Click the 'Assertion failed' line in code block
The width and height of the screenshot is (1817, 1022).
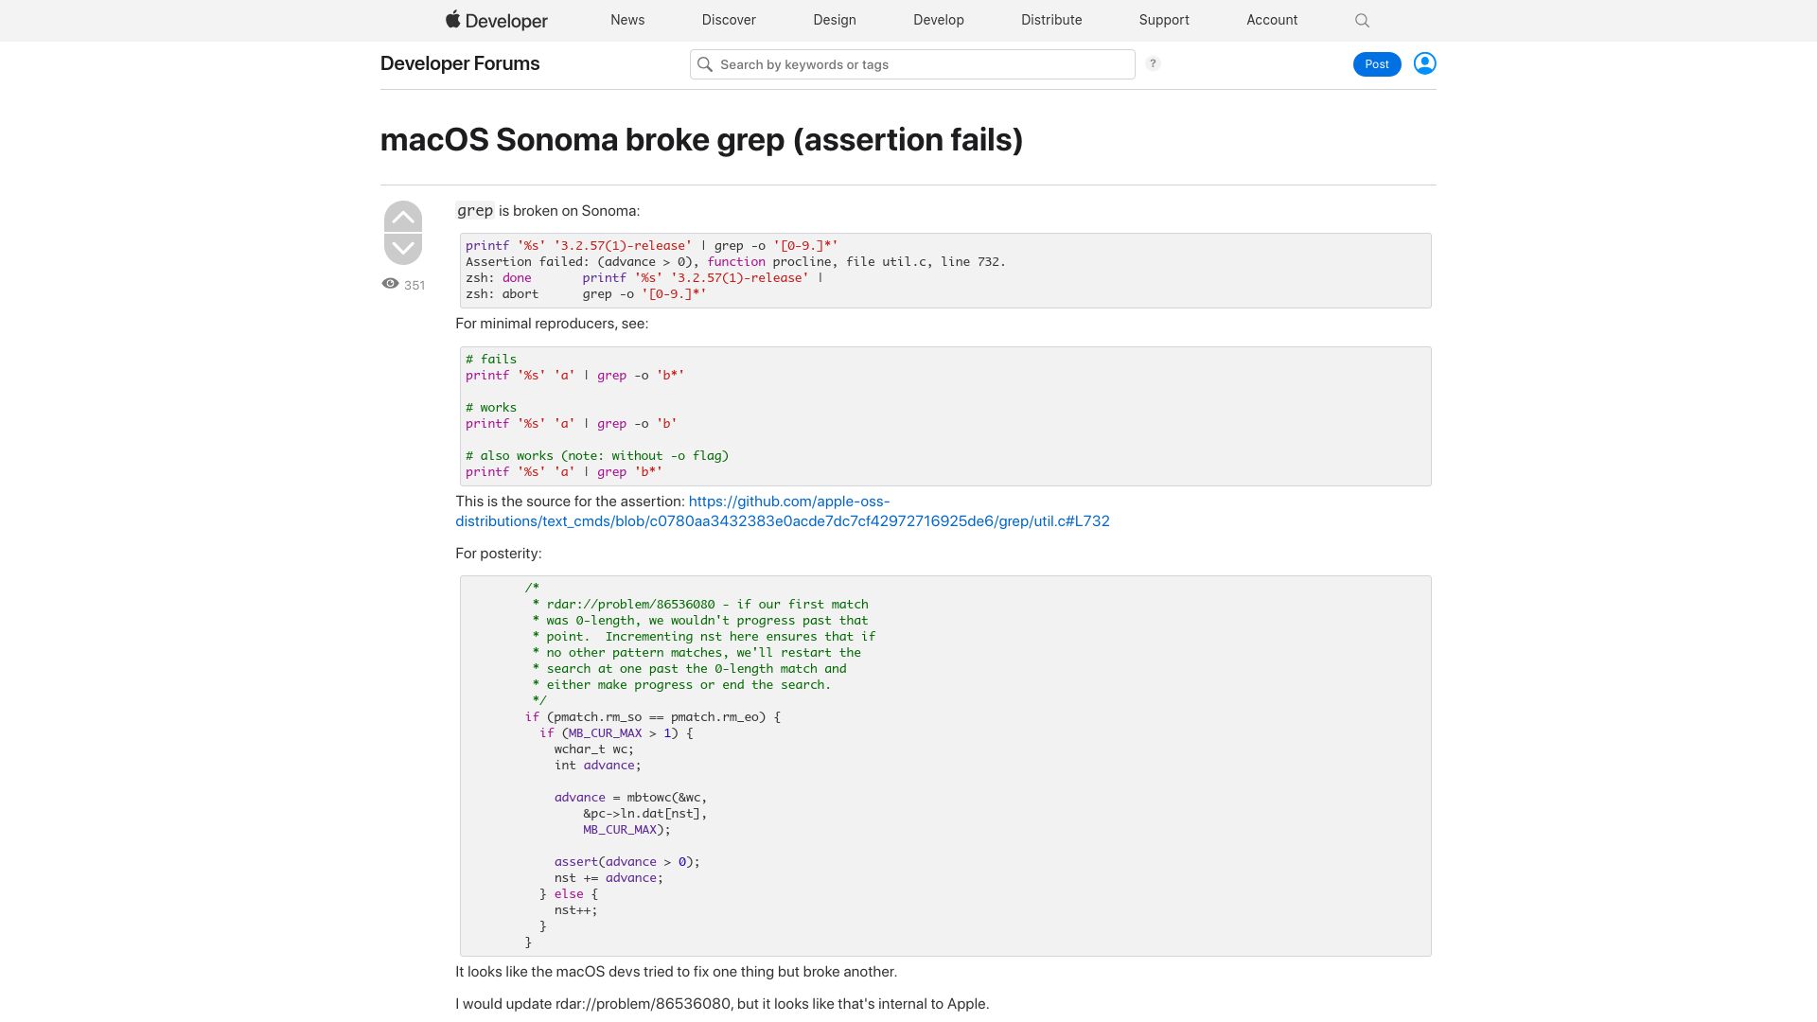tap(735, 262)
